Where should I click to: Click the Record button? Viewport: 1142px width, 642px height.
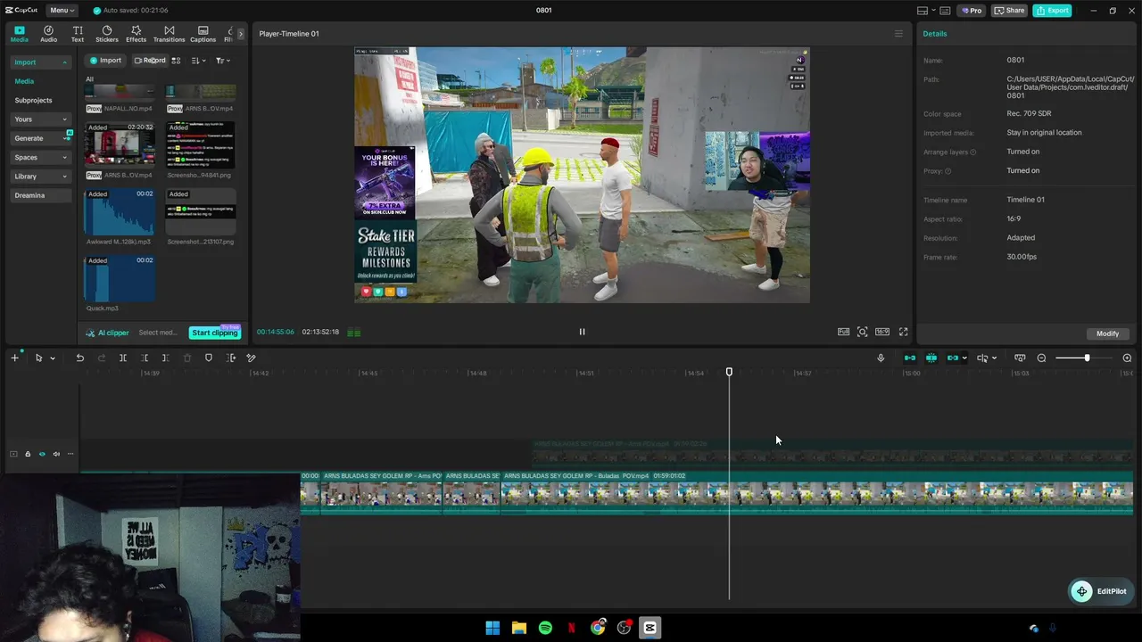click(150, 61)
